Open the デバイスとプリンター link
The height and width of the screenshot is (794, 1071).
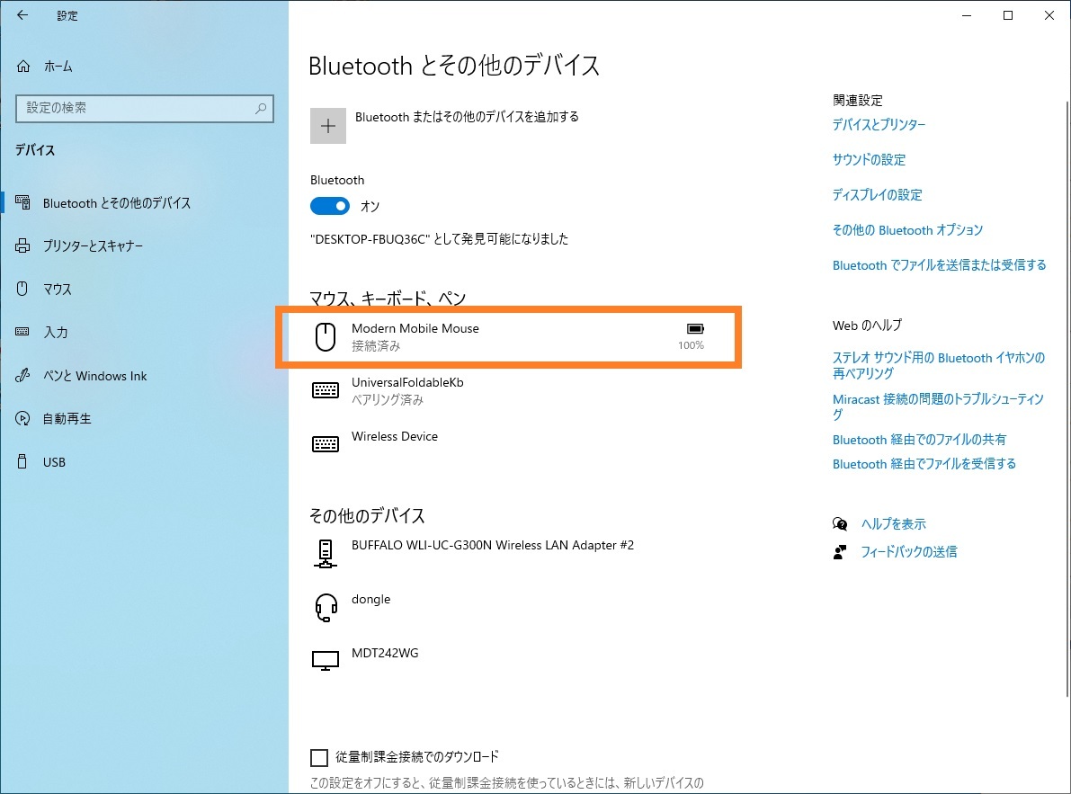point(879,124)
